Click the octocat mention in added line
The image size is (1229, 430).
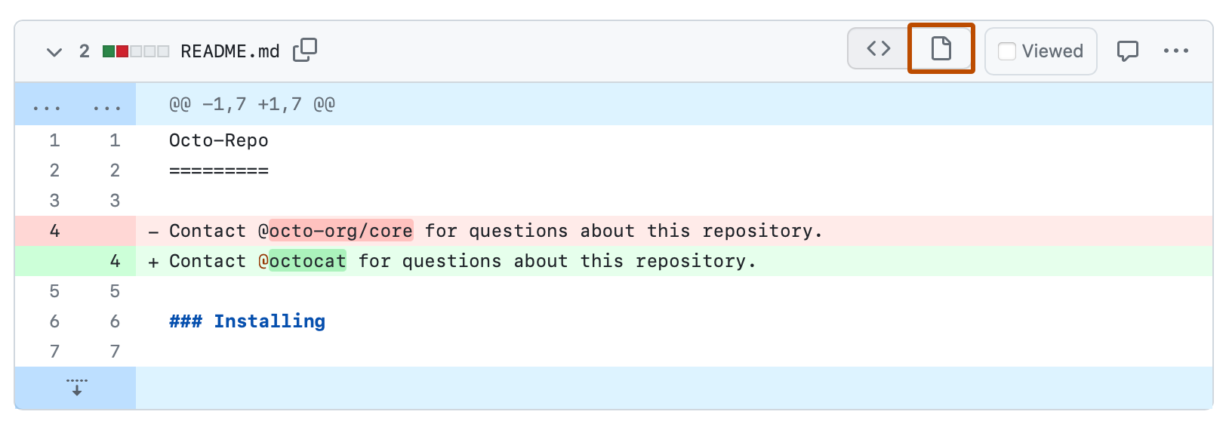pos(307,261)
